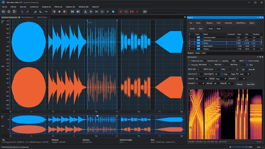Open the Effects menu
This screenshot has height=149, width=265.
tap(58, 7)
